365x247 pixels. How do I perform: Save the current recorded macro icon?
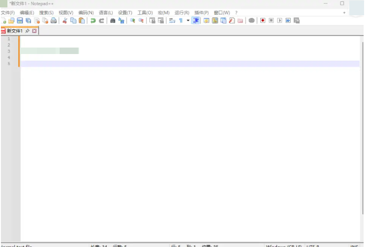click(x=297, y=21)
